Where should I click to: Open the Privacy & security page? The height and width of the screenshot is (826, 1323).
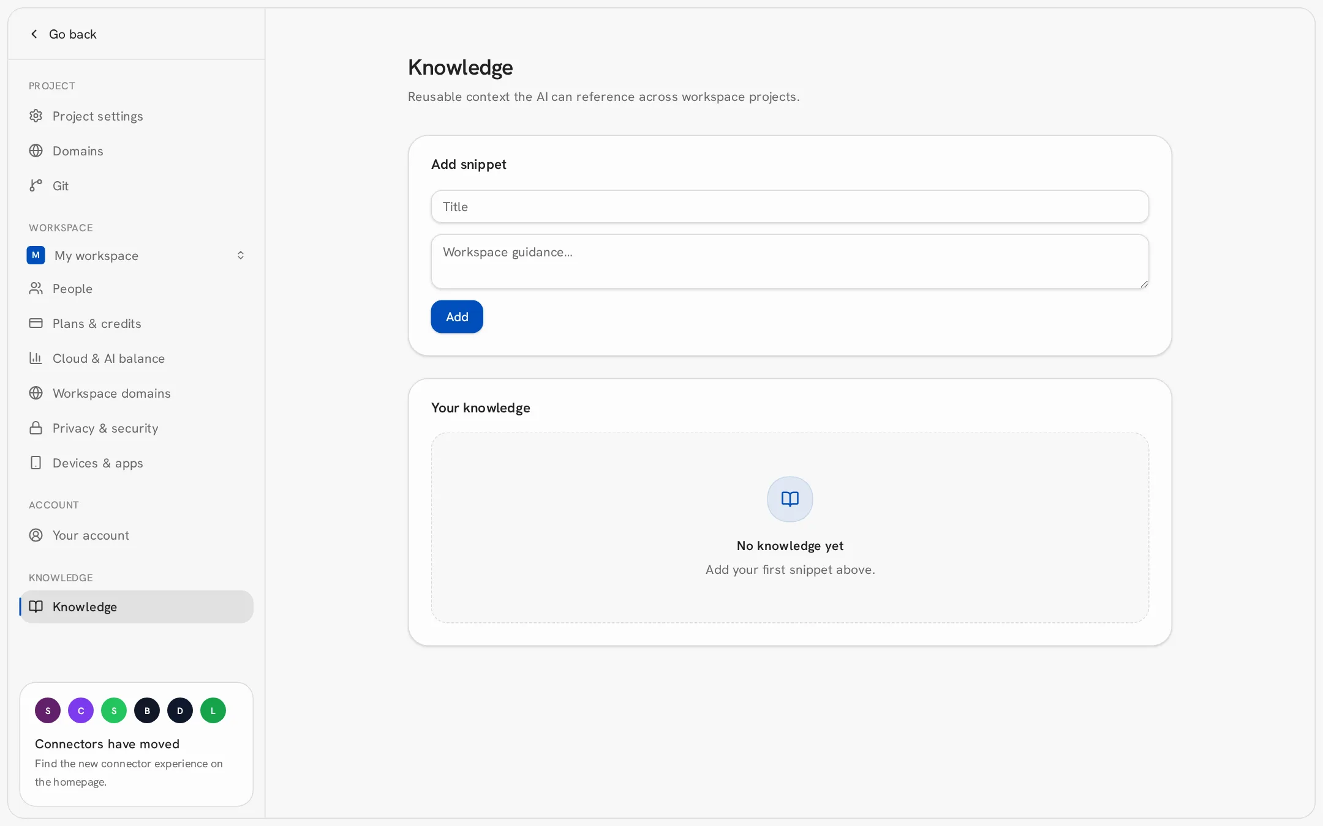click(137, 428)
